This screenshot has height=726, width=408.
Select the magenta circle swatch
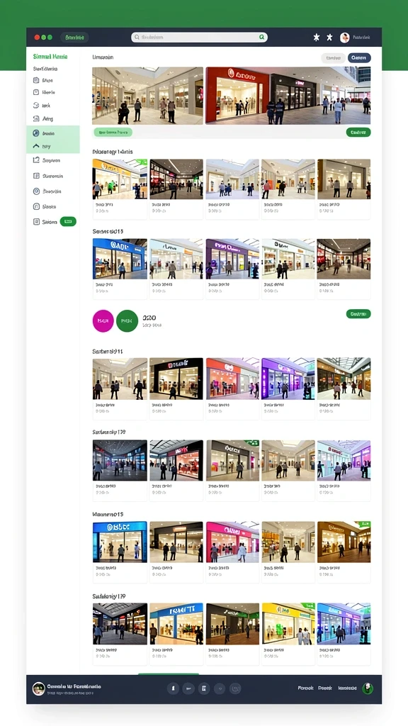pos(103,321)
